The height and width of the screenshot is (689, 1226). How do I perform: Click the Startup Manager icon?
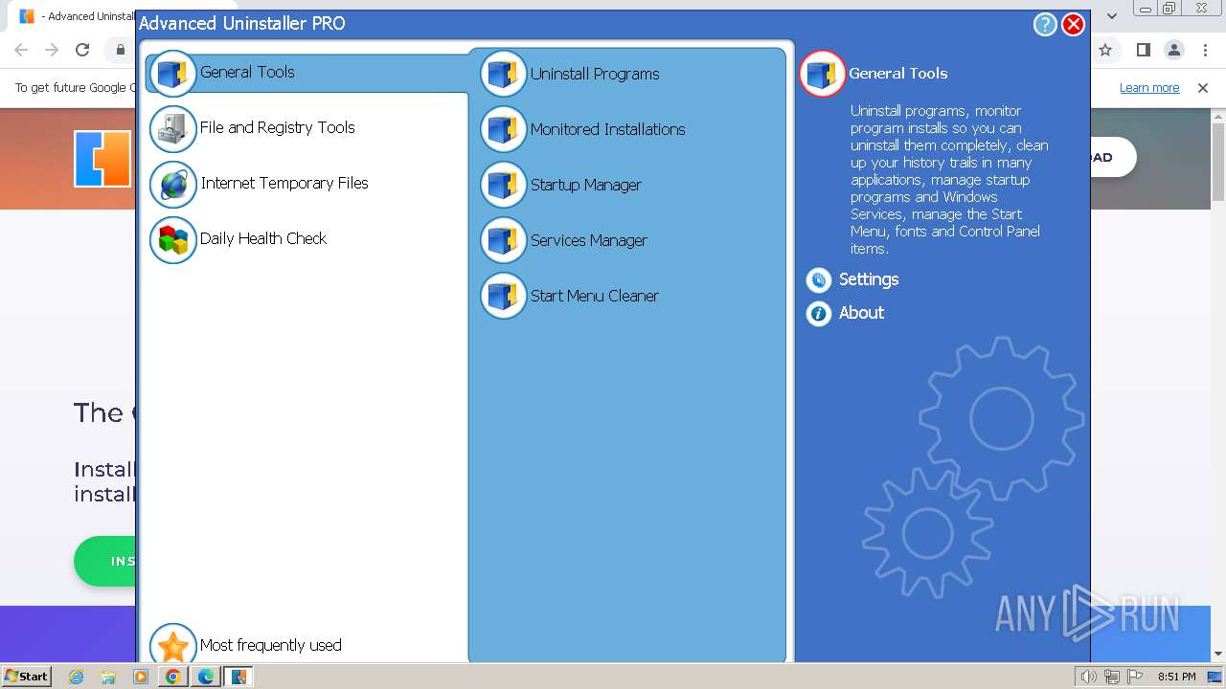(504, 185)
